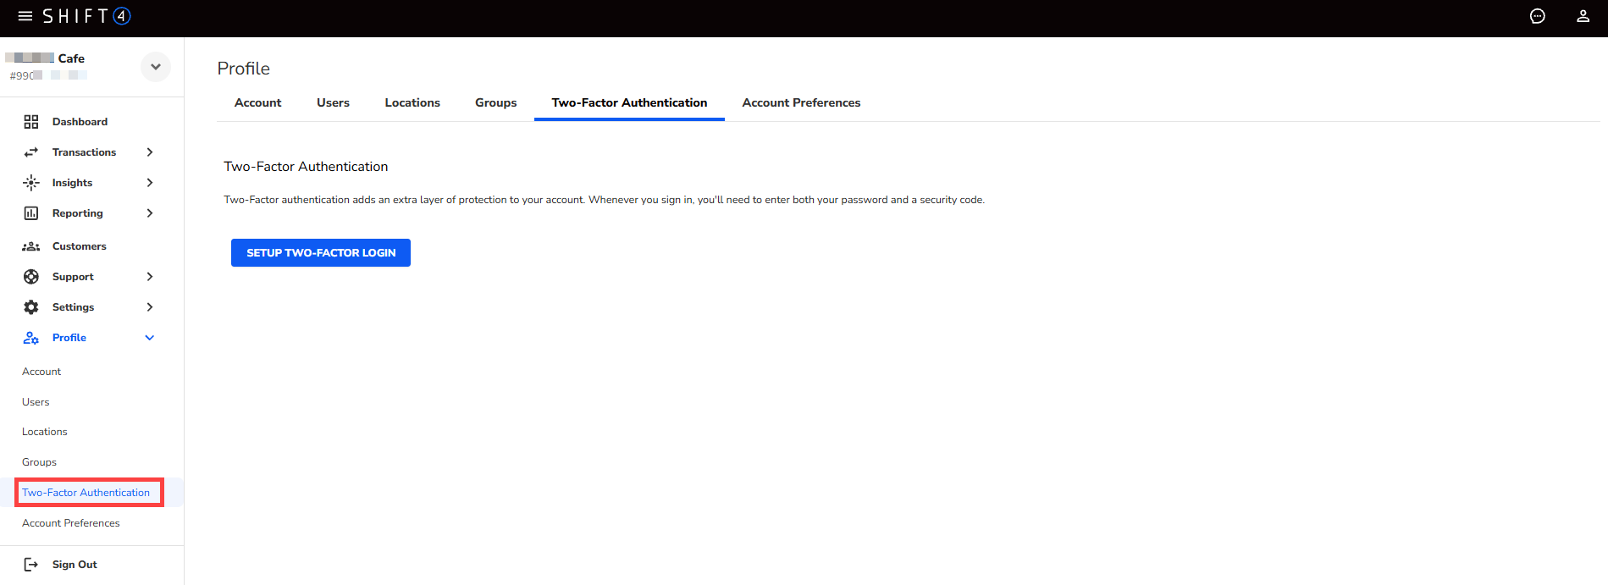1608x585 pixels.
Task: Click the Customers people icon
Action: pos(31,246)
